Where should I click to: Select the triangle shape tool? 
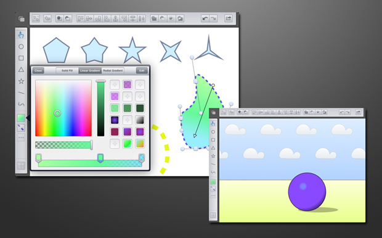(21, 70)
